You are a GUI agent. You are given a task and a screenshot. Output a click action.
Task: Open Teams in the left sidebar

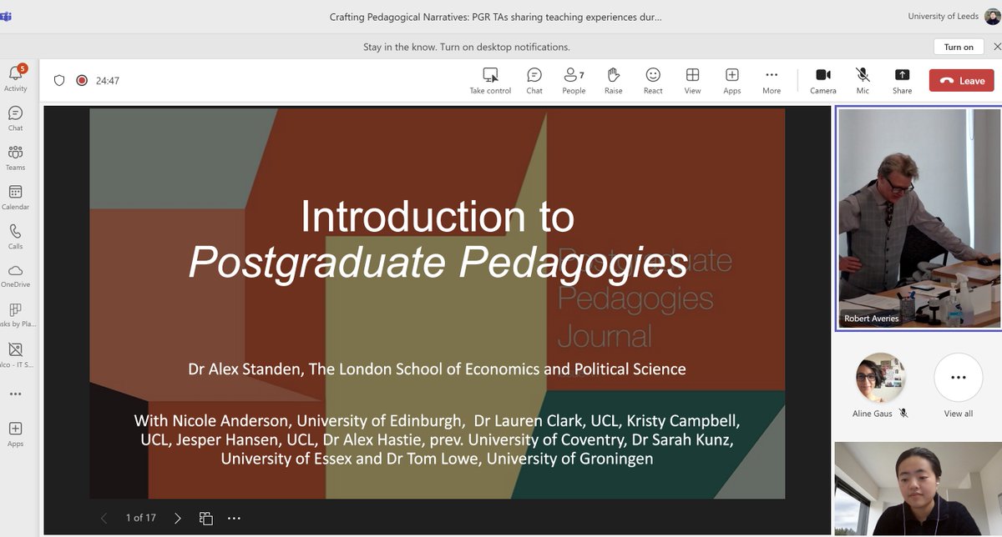point(15,158)
